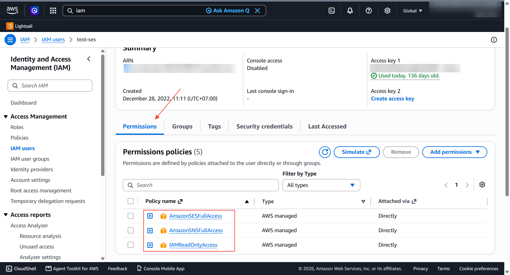Screen dimensions: 510x275
Task: Collapse the Access reports section
Action: pos(6,215)
